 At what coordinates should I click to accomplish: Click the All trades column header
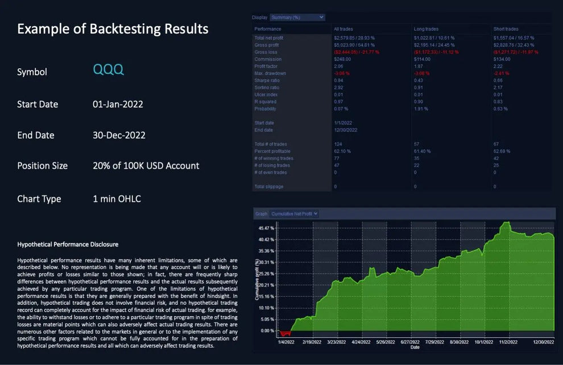tap(345, 29)
